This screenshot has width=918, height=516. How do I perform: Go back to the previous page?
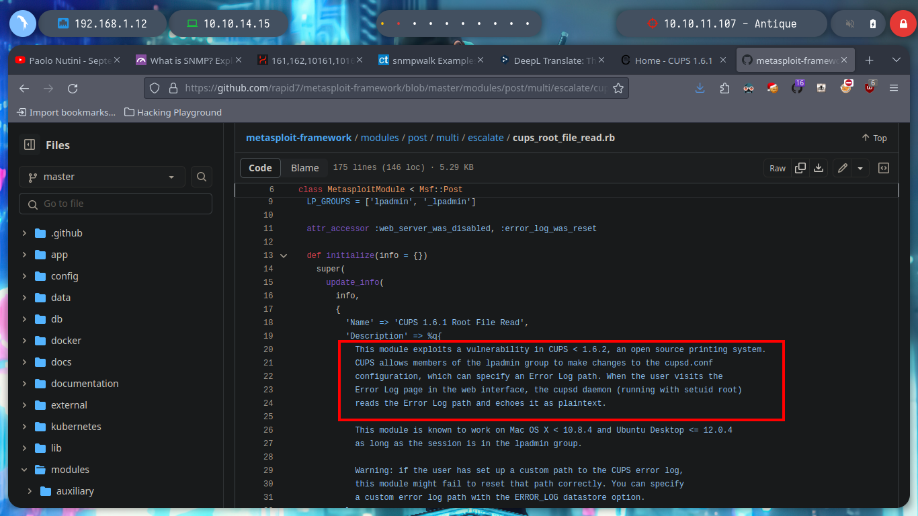point(24,88)
